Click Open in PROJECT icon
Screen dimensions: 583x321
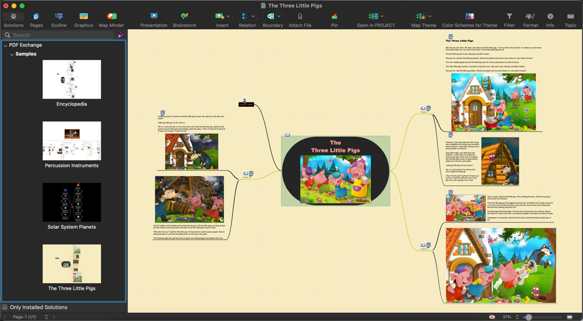[373, 16]
